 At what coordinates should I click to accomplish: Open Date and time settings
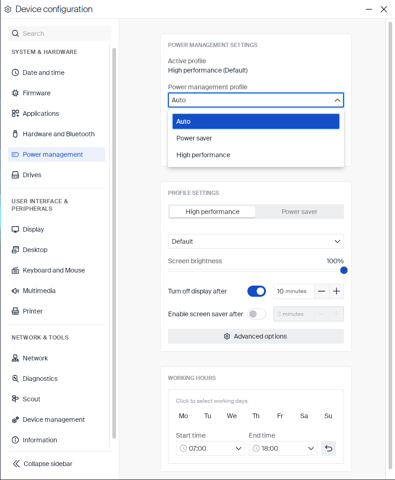coord(57,73)
